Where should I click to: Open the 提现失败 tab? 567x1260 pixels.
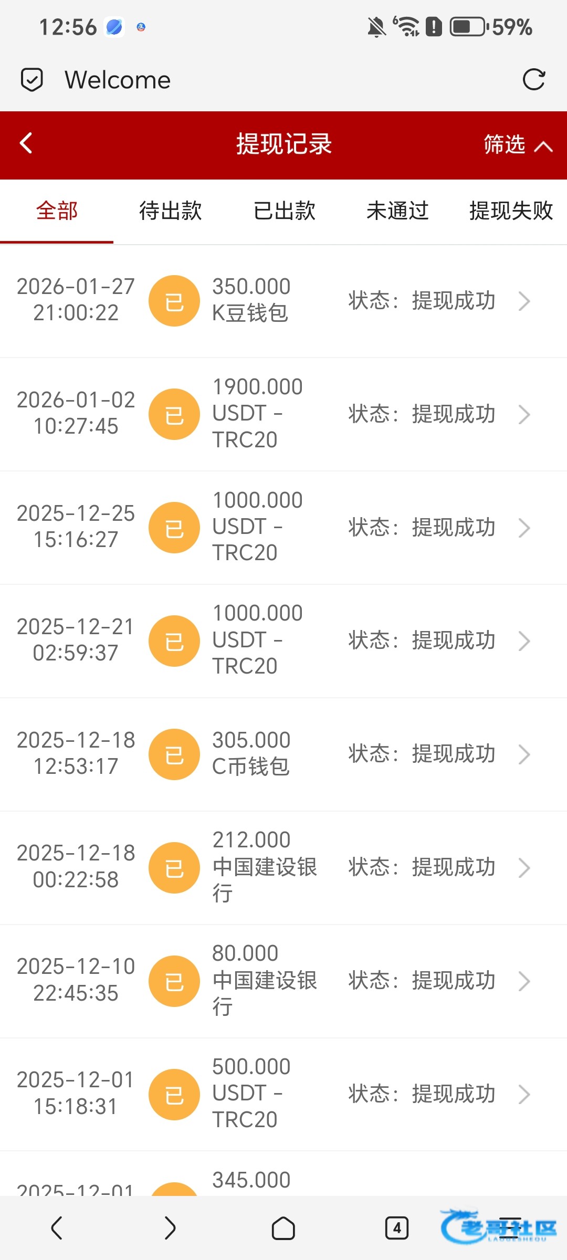click(511, 211)
